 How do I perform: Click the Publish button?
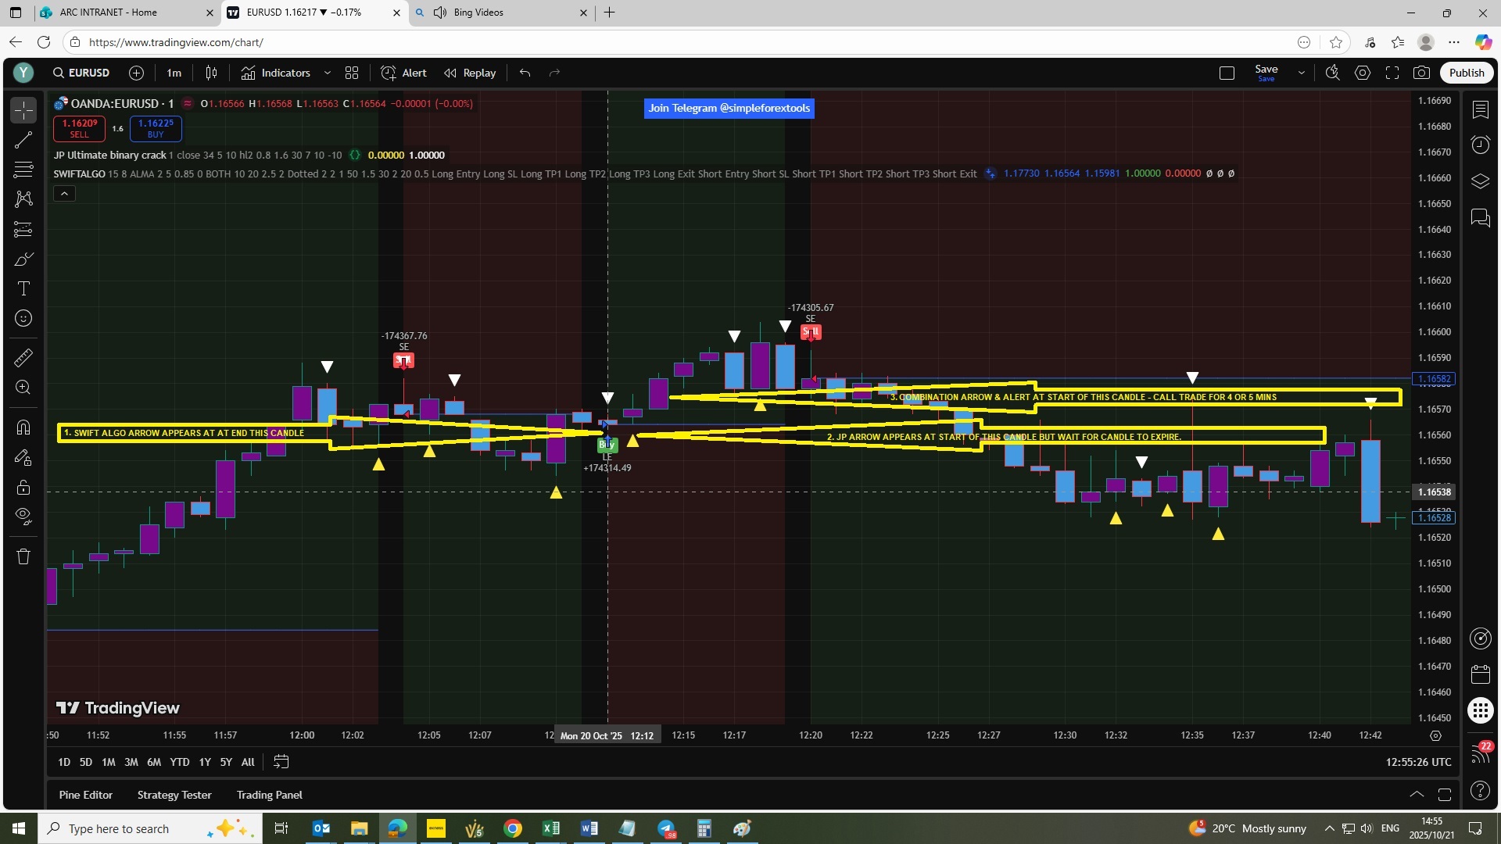pyautogui.click(x=1466, y=73)
